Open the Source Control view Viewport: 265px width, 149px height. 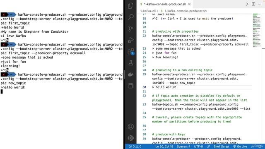131,29
